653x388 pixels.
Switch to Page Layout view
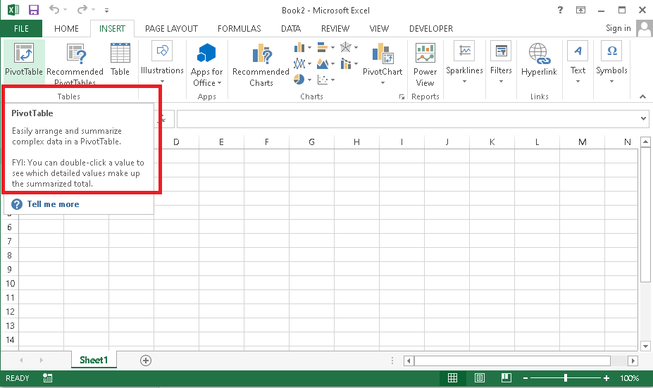pyautogui.click(x=479, y=378)
